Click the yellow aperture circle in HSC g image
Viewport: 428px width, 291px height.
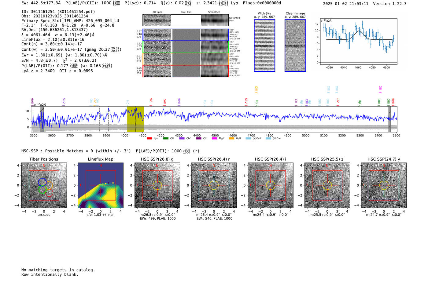pos(157,185)
